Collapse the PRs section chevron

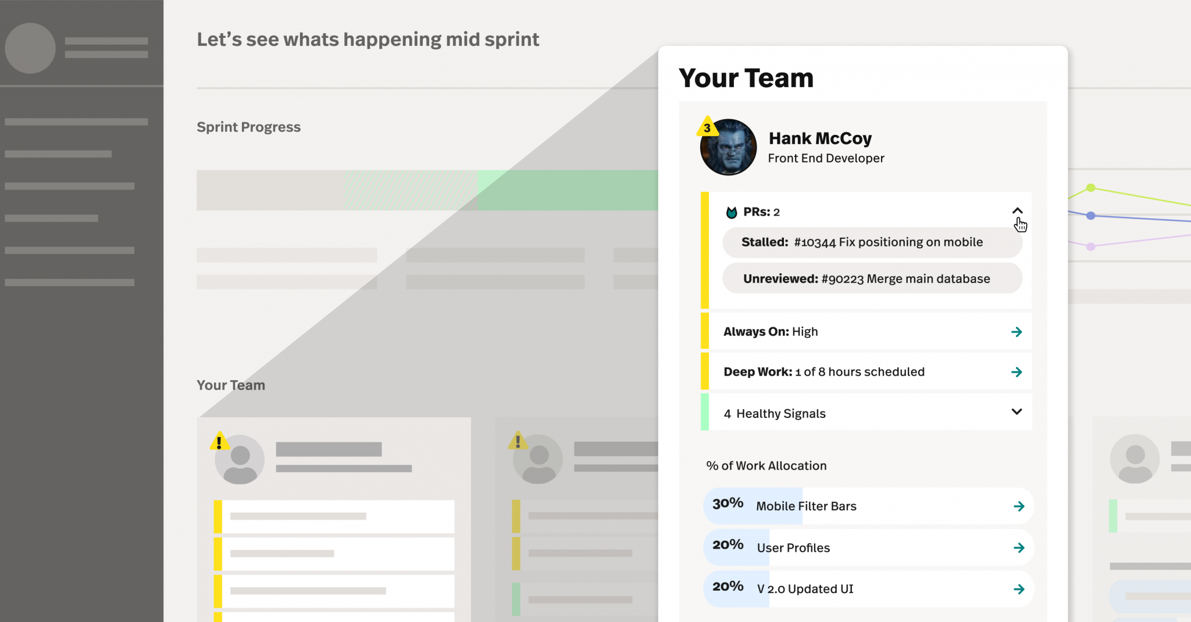(x=1017, y=211)
